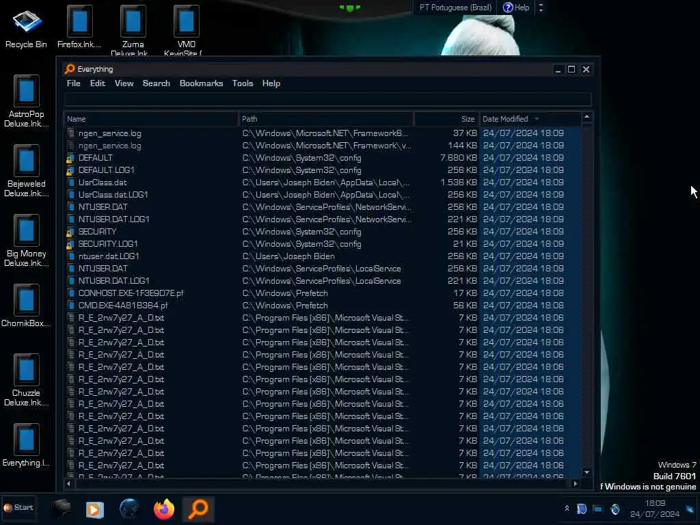Click inside the Everything search box
The height and width of the screenshot is (525, 700).
click(327, 99)
